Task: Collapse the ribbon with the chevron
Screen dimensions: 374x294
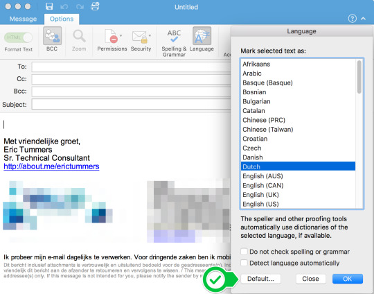Action: 364,19
